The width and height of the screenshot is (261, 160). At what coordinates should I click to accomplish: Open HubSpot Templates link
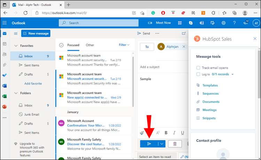[x=210, y=85]
